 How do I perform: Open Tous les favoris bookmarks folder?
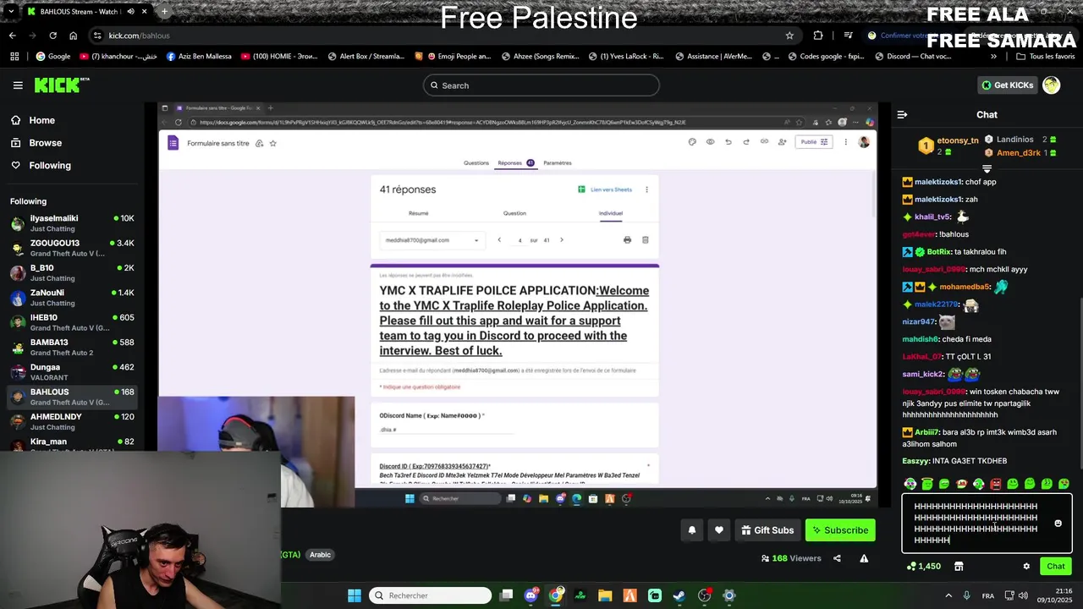point(1045,57)
